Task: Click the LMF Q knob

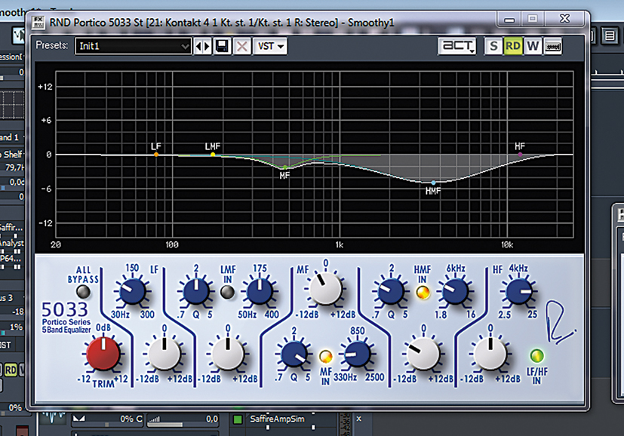Action: pyautogui.click(x=195, y=291)
